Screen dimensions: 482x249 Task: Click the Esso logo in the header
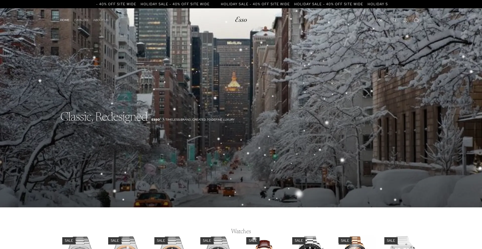[241, 20]
